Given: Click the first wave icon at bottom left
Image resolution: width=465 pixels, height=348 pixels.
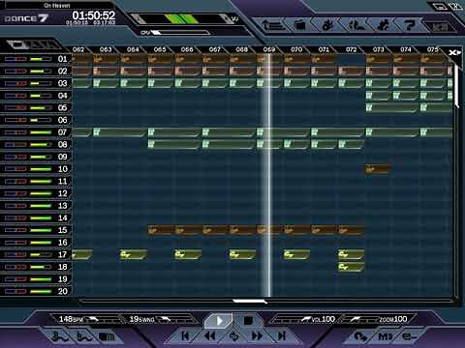Looking at the screenshot, I should pyautogui.click(x=59, y=337).
